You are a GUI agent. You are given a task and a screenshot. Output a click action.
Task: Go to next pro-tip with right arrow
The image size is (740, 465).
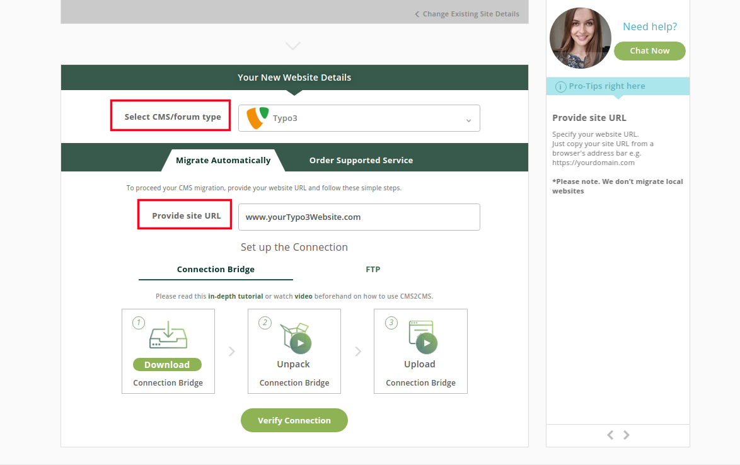point(627,435)
